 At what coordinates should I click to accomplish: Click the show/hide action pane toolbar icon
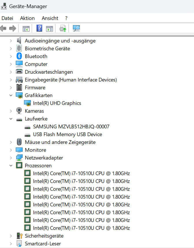pos(49,29)
